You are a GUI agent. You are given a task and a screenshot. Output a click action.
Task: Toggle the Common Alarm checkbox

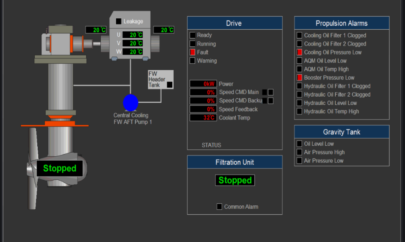(220, 207)
